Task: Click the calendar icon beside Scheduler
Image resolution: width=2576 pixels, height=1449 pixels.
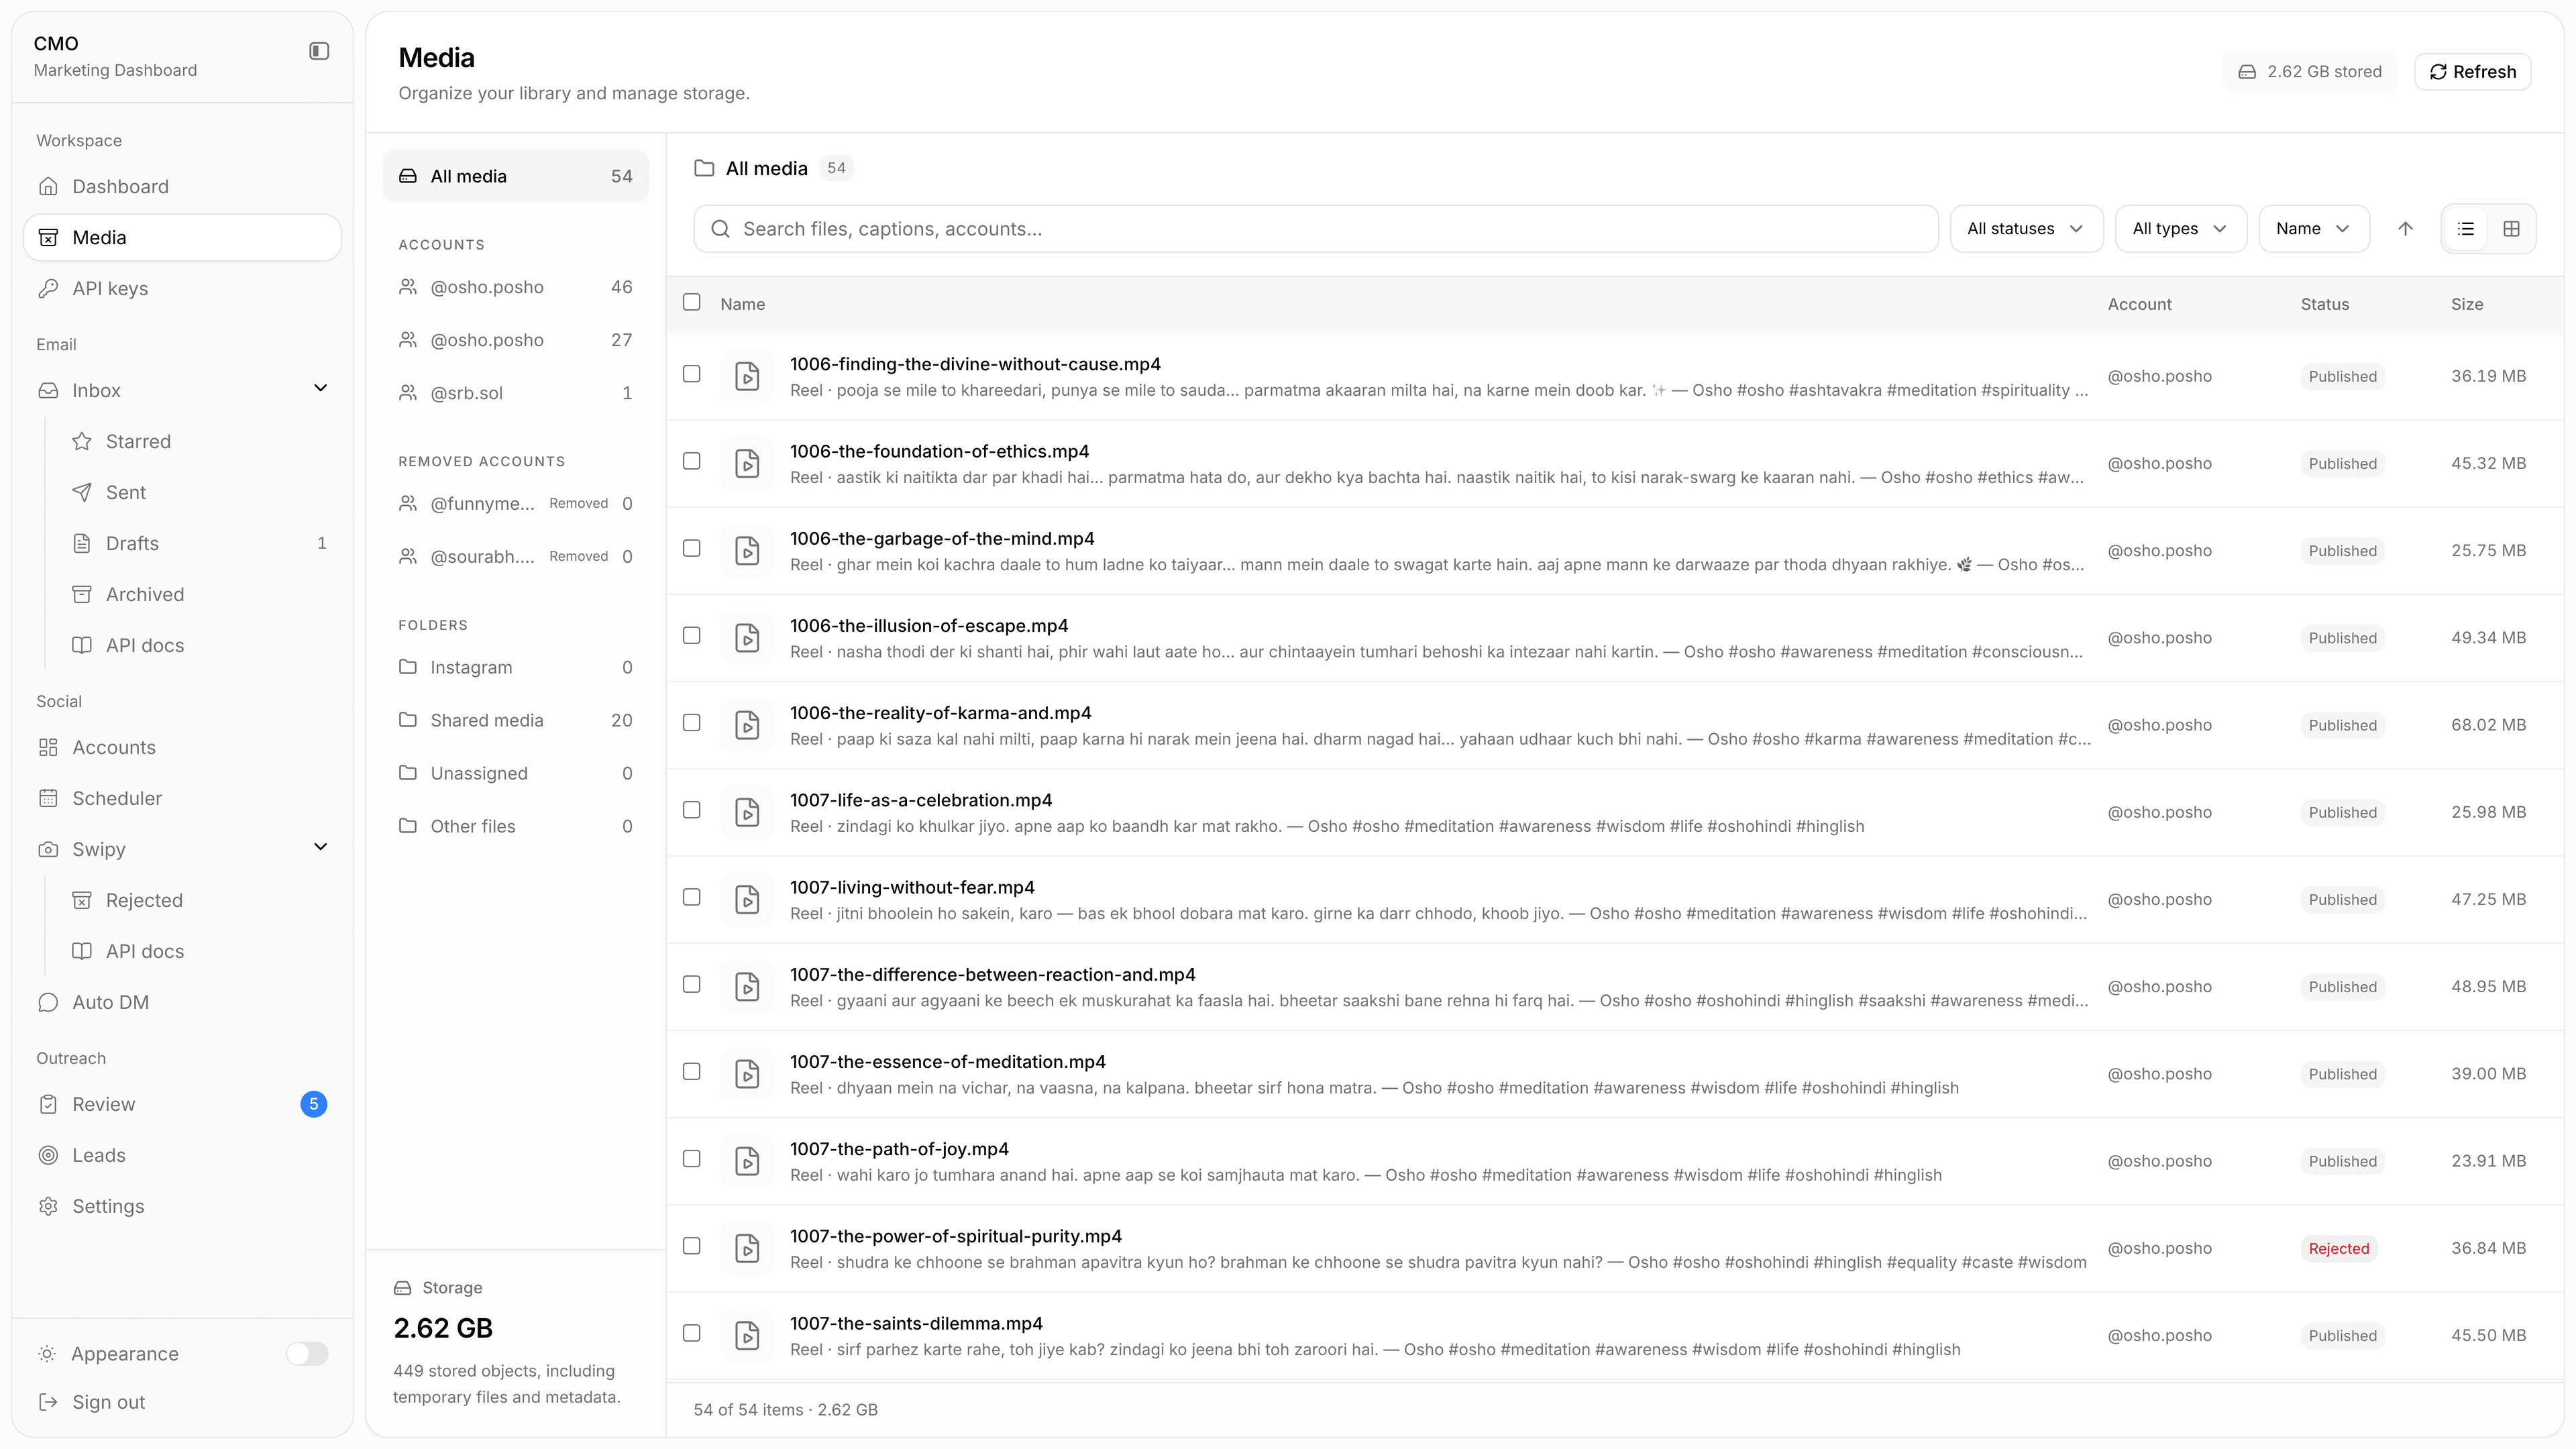Action: click(x=48, y=798)
